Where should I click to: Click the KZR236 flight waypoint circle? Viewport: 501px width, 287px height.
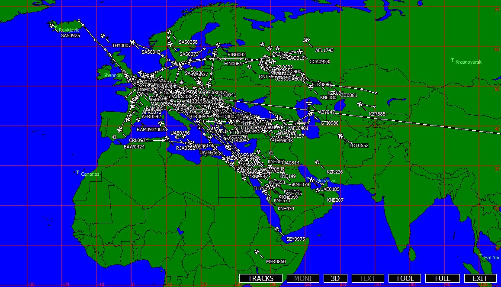317,162
